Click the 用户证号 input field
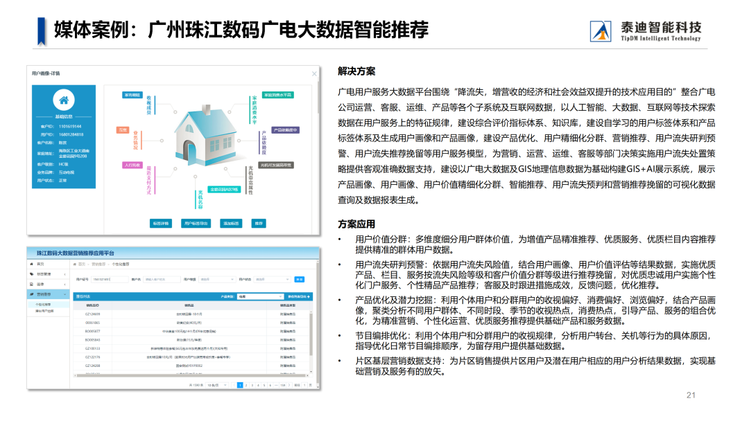 (110, 279)
